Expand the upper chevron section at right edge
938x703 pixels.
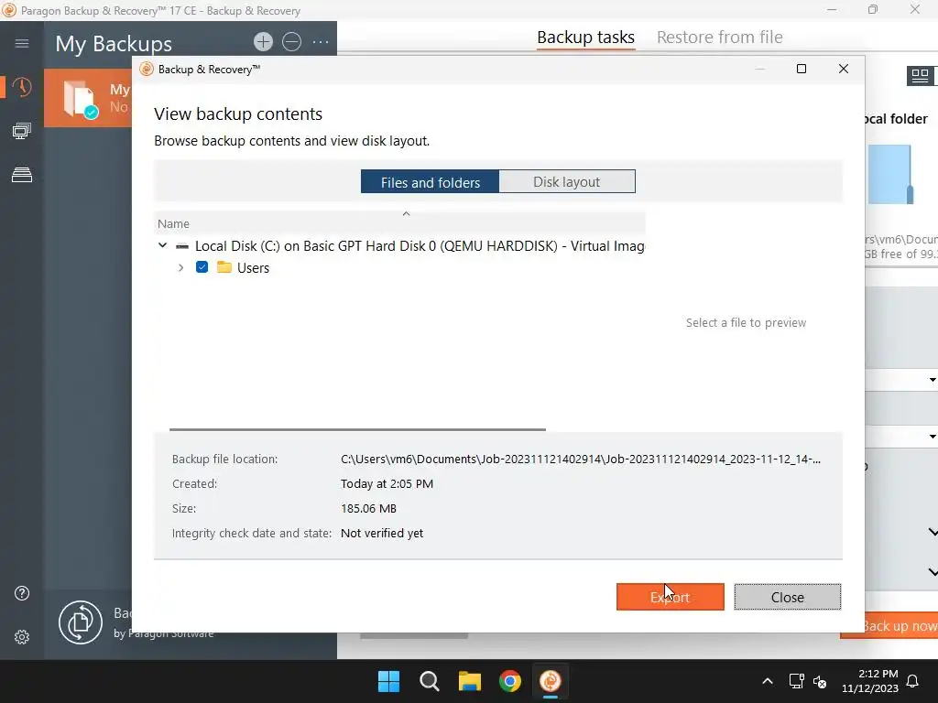tap(933, 532)
